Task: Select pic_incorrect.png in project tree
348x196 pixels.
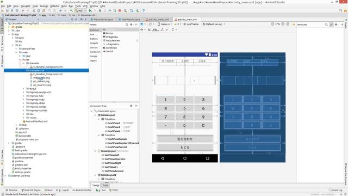Action: click(x=42, y=85)
